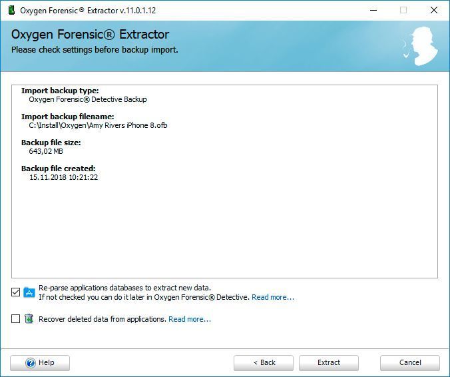
Task: Click the backup created date 15.11.2018 10:21:22
Action: click(x=63, y=177)
